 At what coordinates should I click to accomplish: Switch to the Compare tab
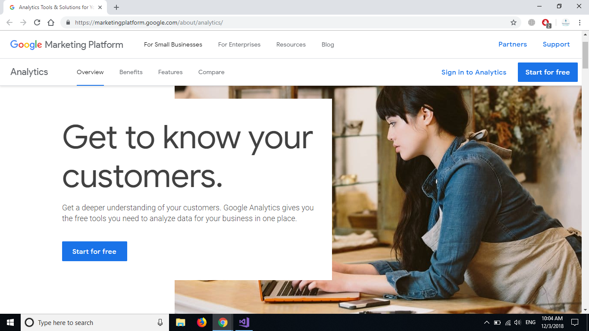211,72
